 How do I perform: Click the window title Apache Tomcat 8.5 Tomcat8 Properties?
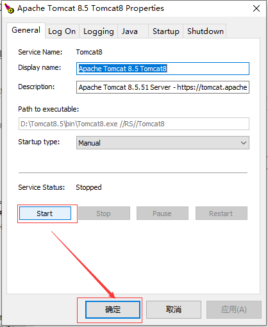90,8
